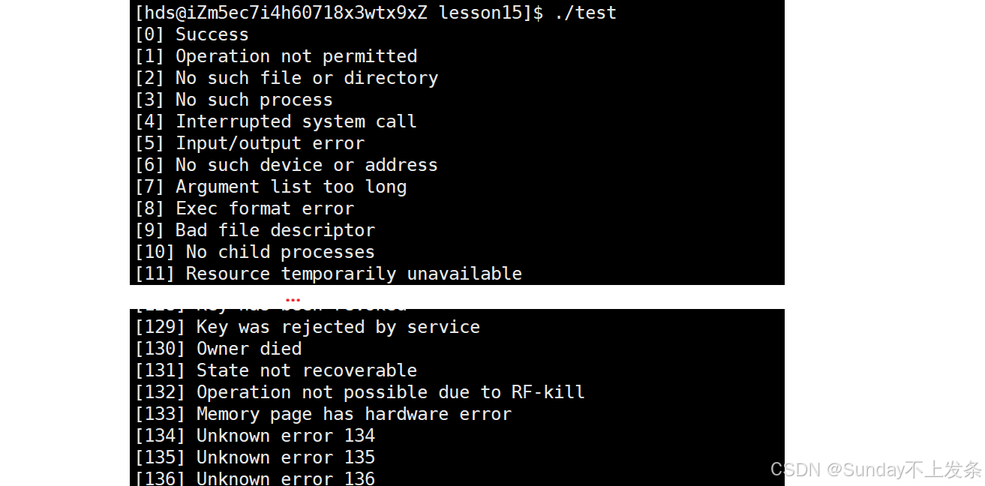The width and height of the screenshot is (985, 486).
Task: Click the "Exec format error" line
Action: pos(245,208)
